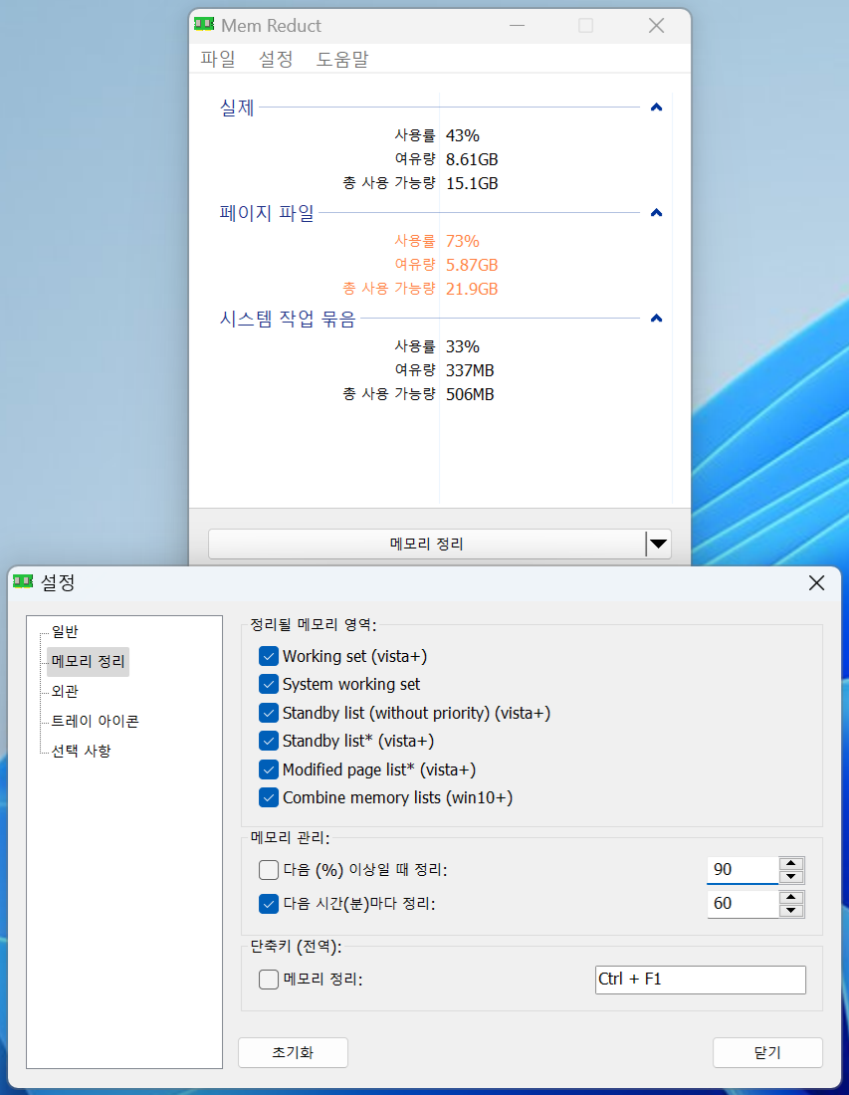
Task: Select 선택 사항 in the settings tree
Action: click(x=81, y=752)
